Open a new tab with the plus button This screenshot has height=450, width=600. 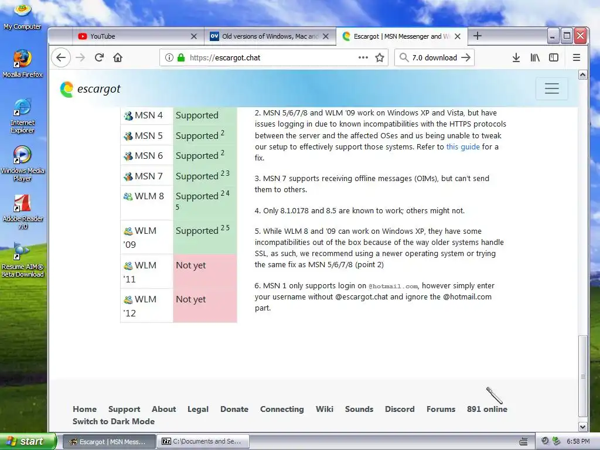click(477, 36)
